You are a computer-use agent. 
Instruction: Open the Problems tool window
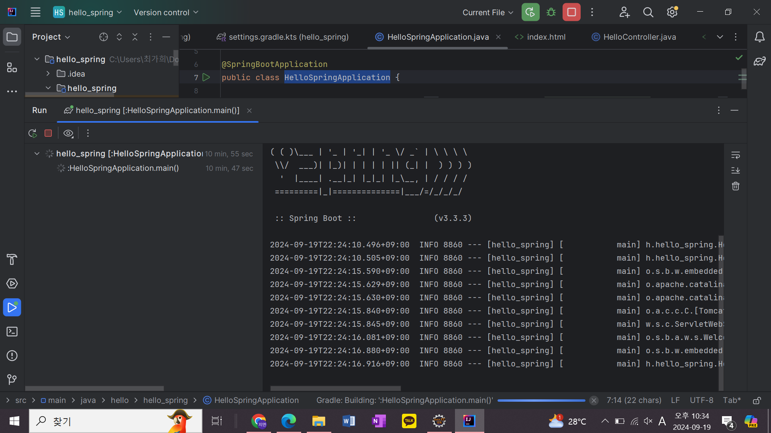(x=12, y=356)
